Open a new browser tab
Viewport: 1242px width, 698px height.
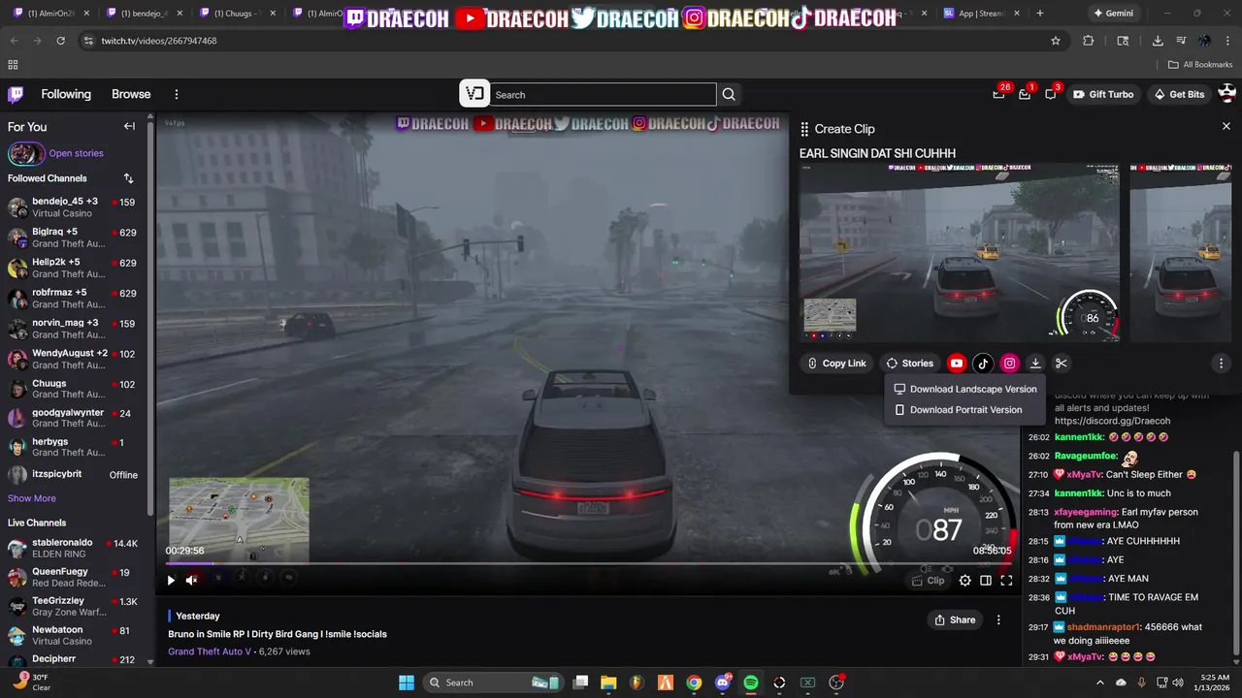[1040, 14]
